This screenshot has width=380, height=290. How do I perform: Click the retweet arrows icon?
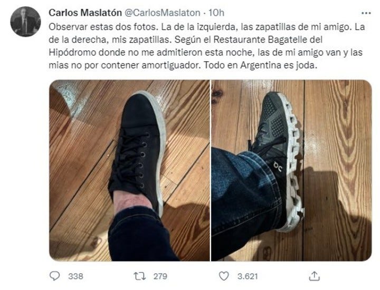click(140, 276)
